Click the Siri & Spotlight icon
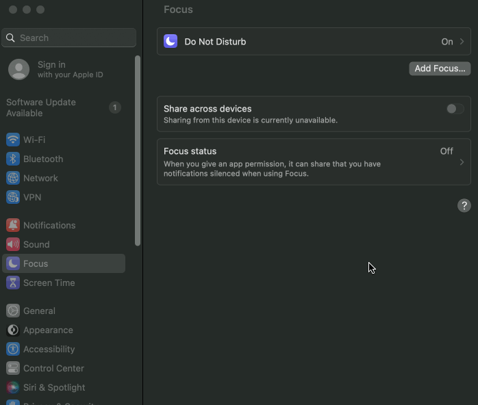478x405 pixels. tap(13, 388)
